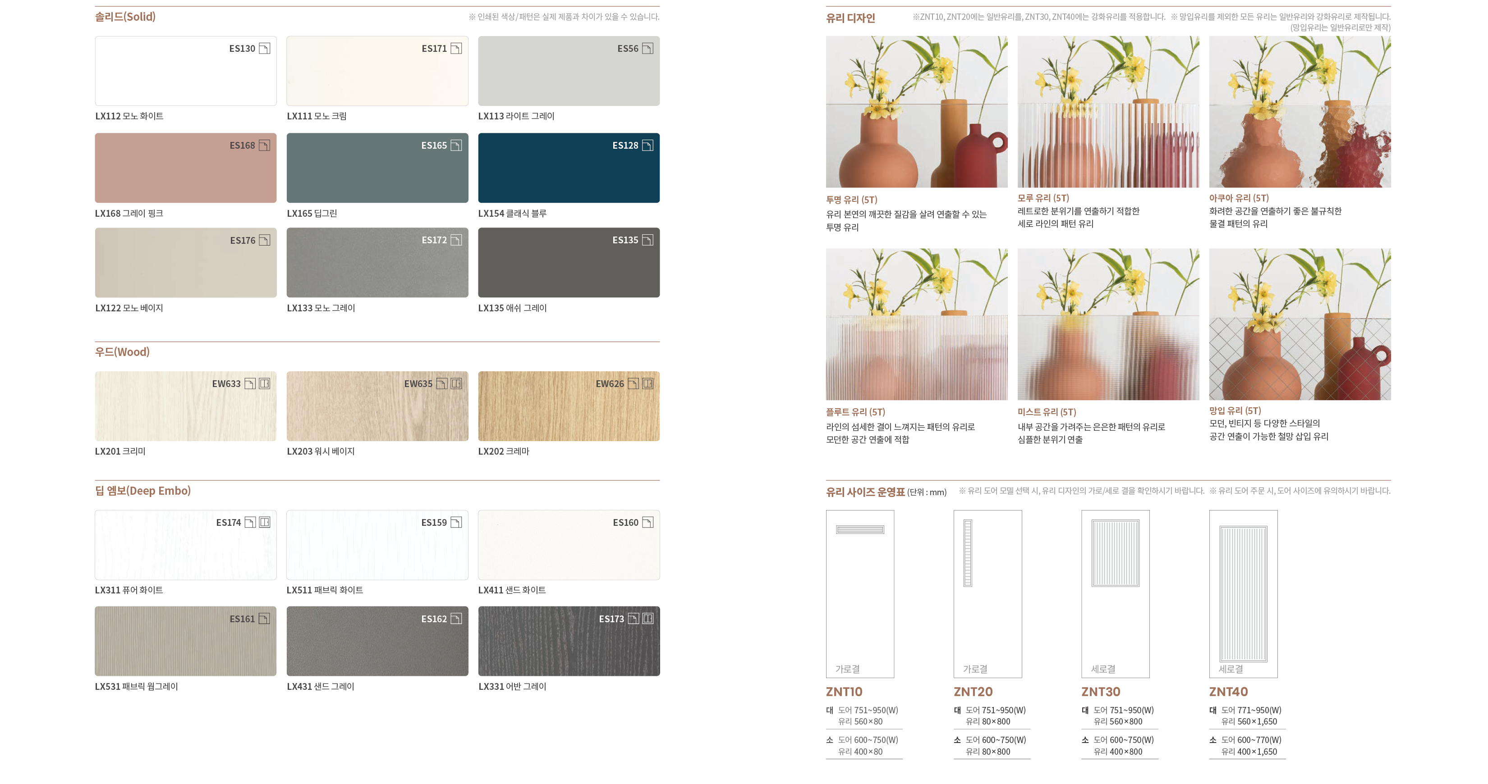Click the sheet icon beside ES135
This screenshot has height=784, width=1488.
click(x=648, y=240)
